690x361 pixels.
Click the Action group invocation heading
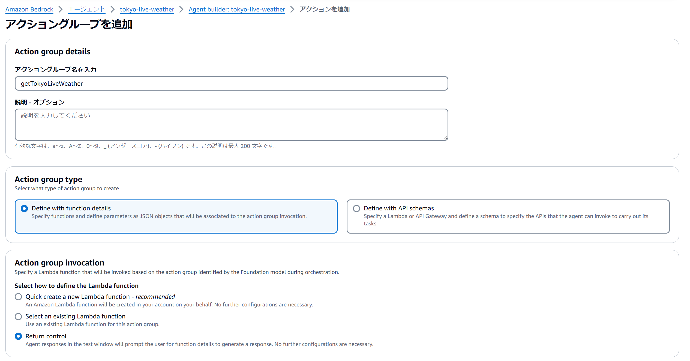coord(59,262)
